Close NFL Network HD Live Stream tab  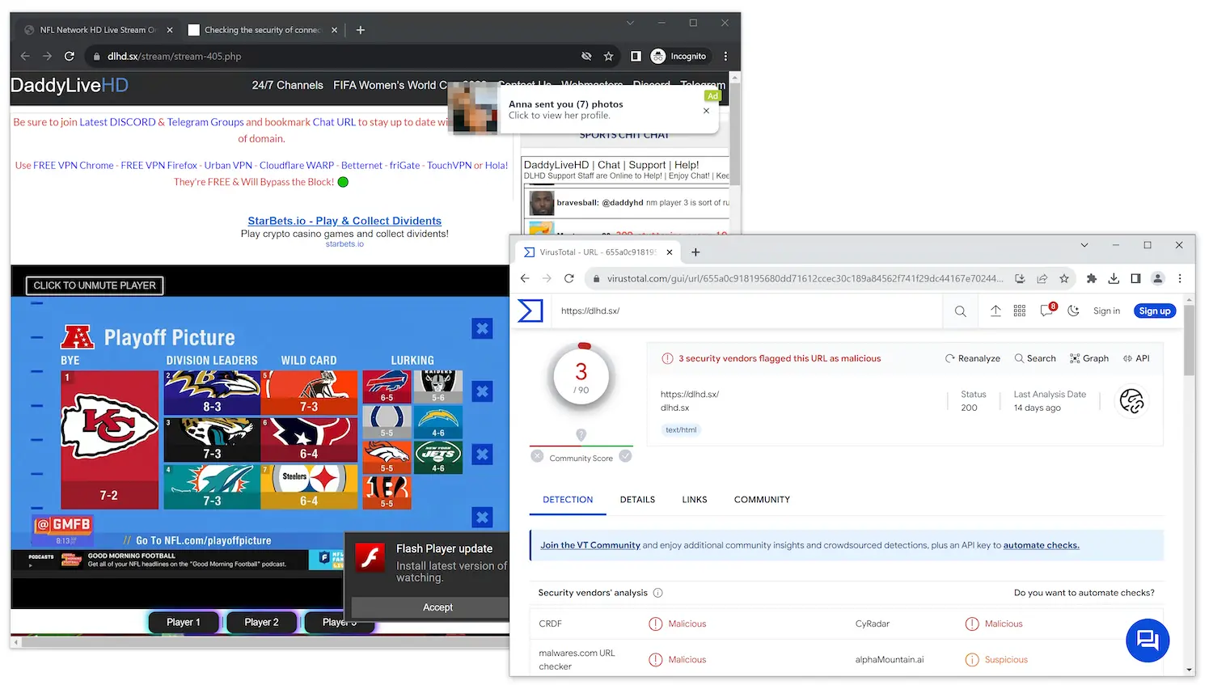170,30
